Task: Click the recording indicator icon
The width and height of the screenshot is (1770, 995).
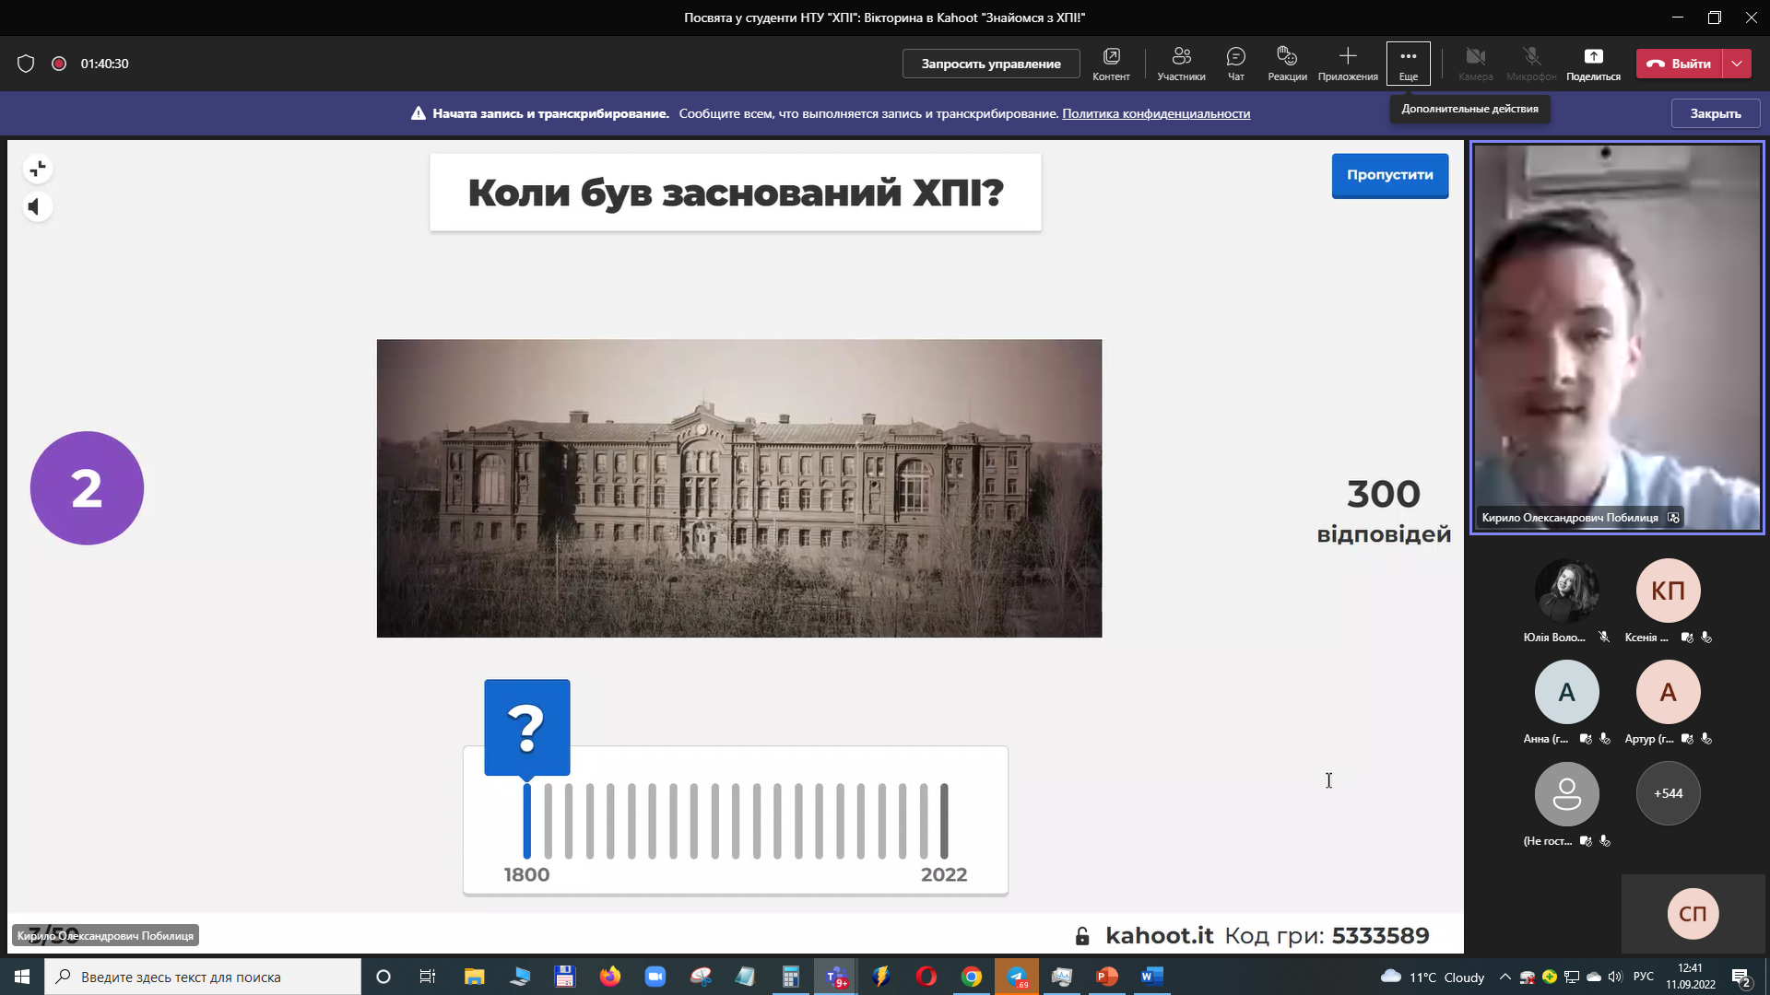Action: coord(59,64)
